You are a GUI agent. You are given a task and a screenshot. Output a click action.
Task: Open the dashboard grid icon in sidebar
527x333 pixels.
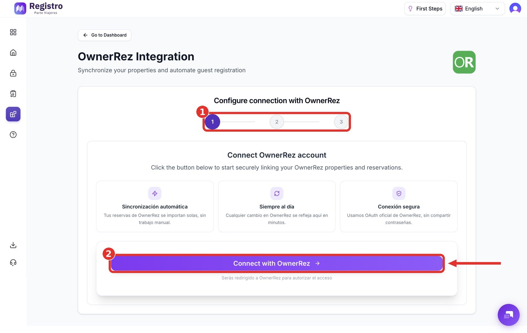[13, 32]
